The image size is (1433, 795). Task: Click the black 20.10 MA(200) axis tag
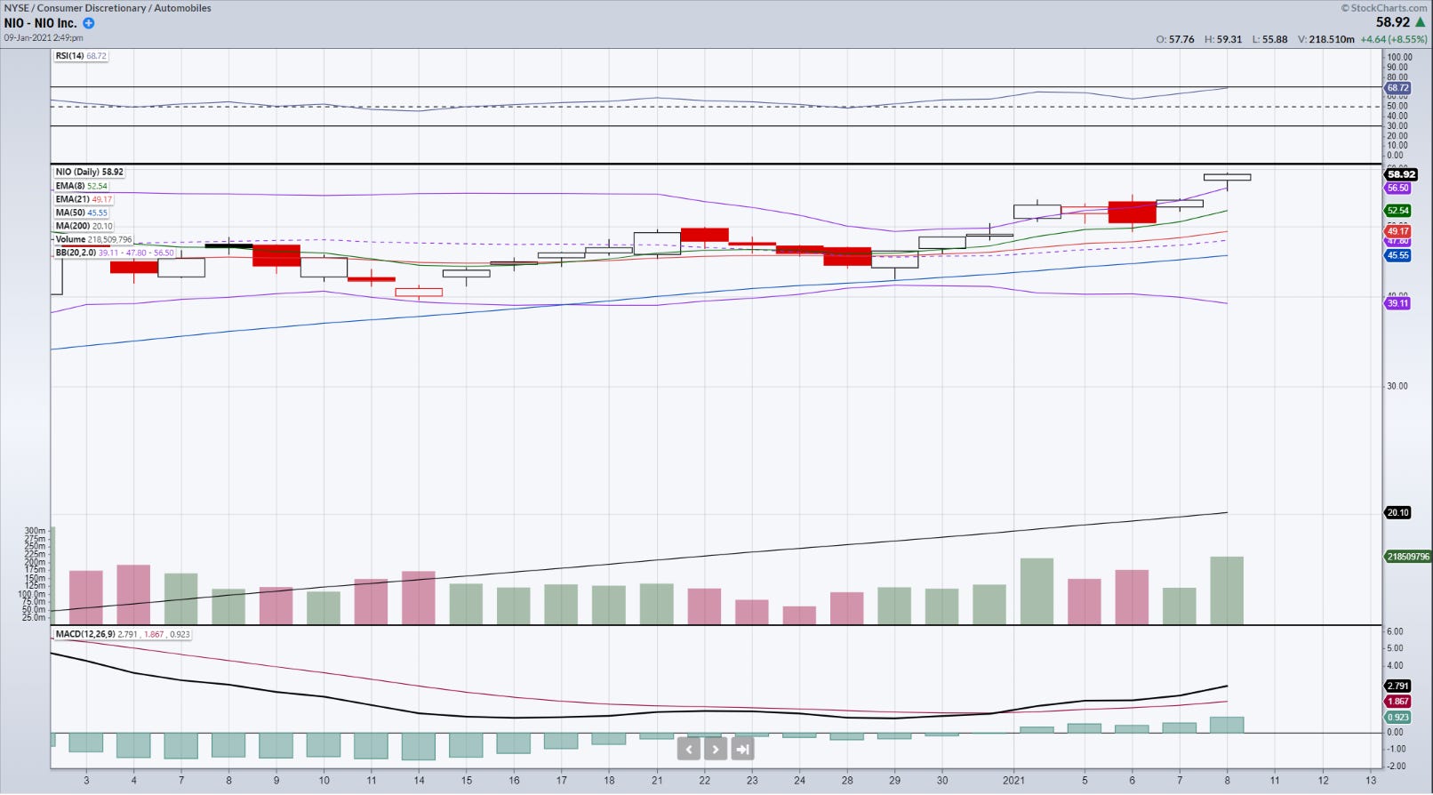click(1397, 512)
